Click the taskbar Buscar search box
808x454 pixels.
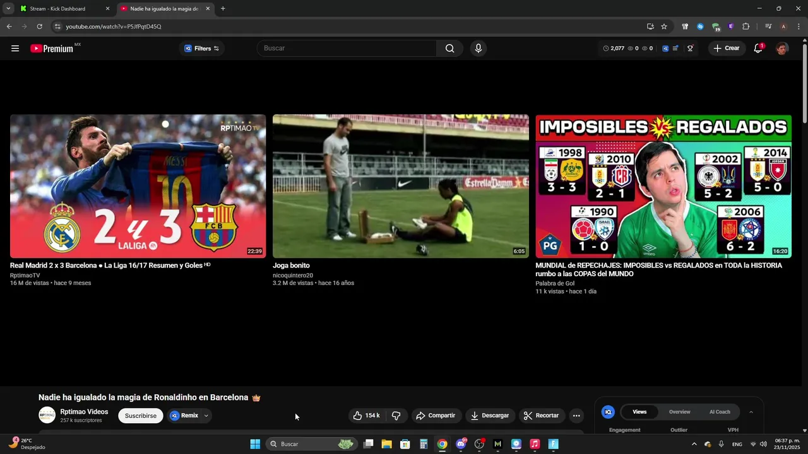pyautogui.click(x=311, y=444)
